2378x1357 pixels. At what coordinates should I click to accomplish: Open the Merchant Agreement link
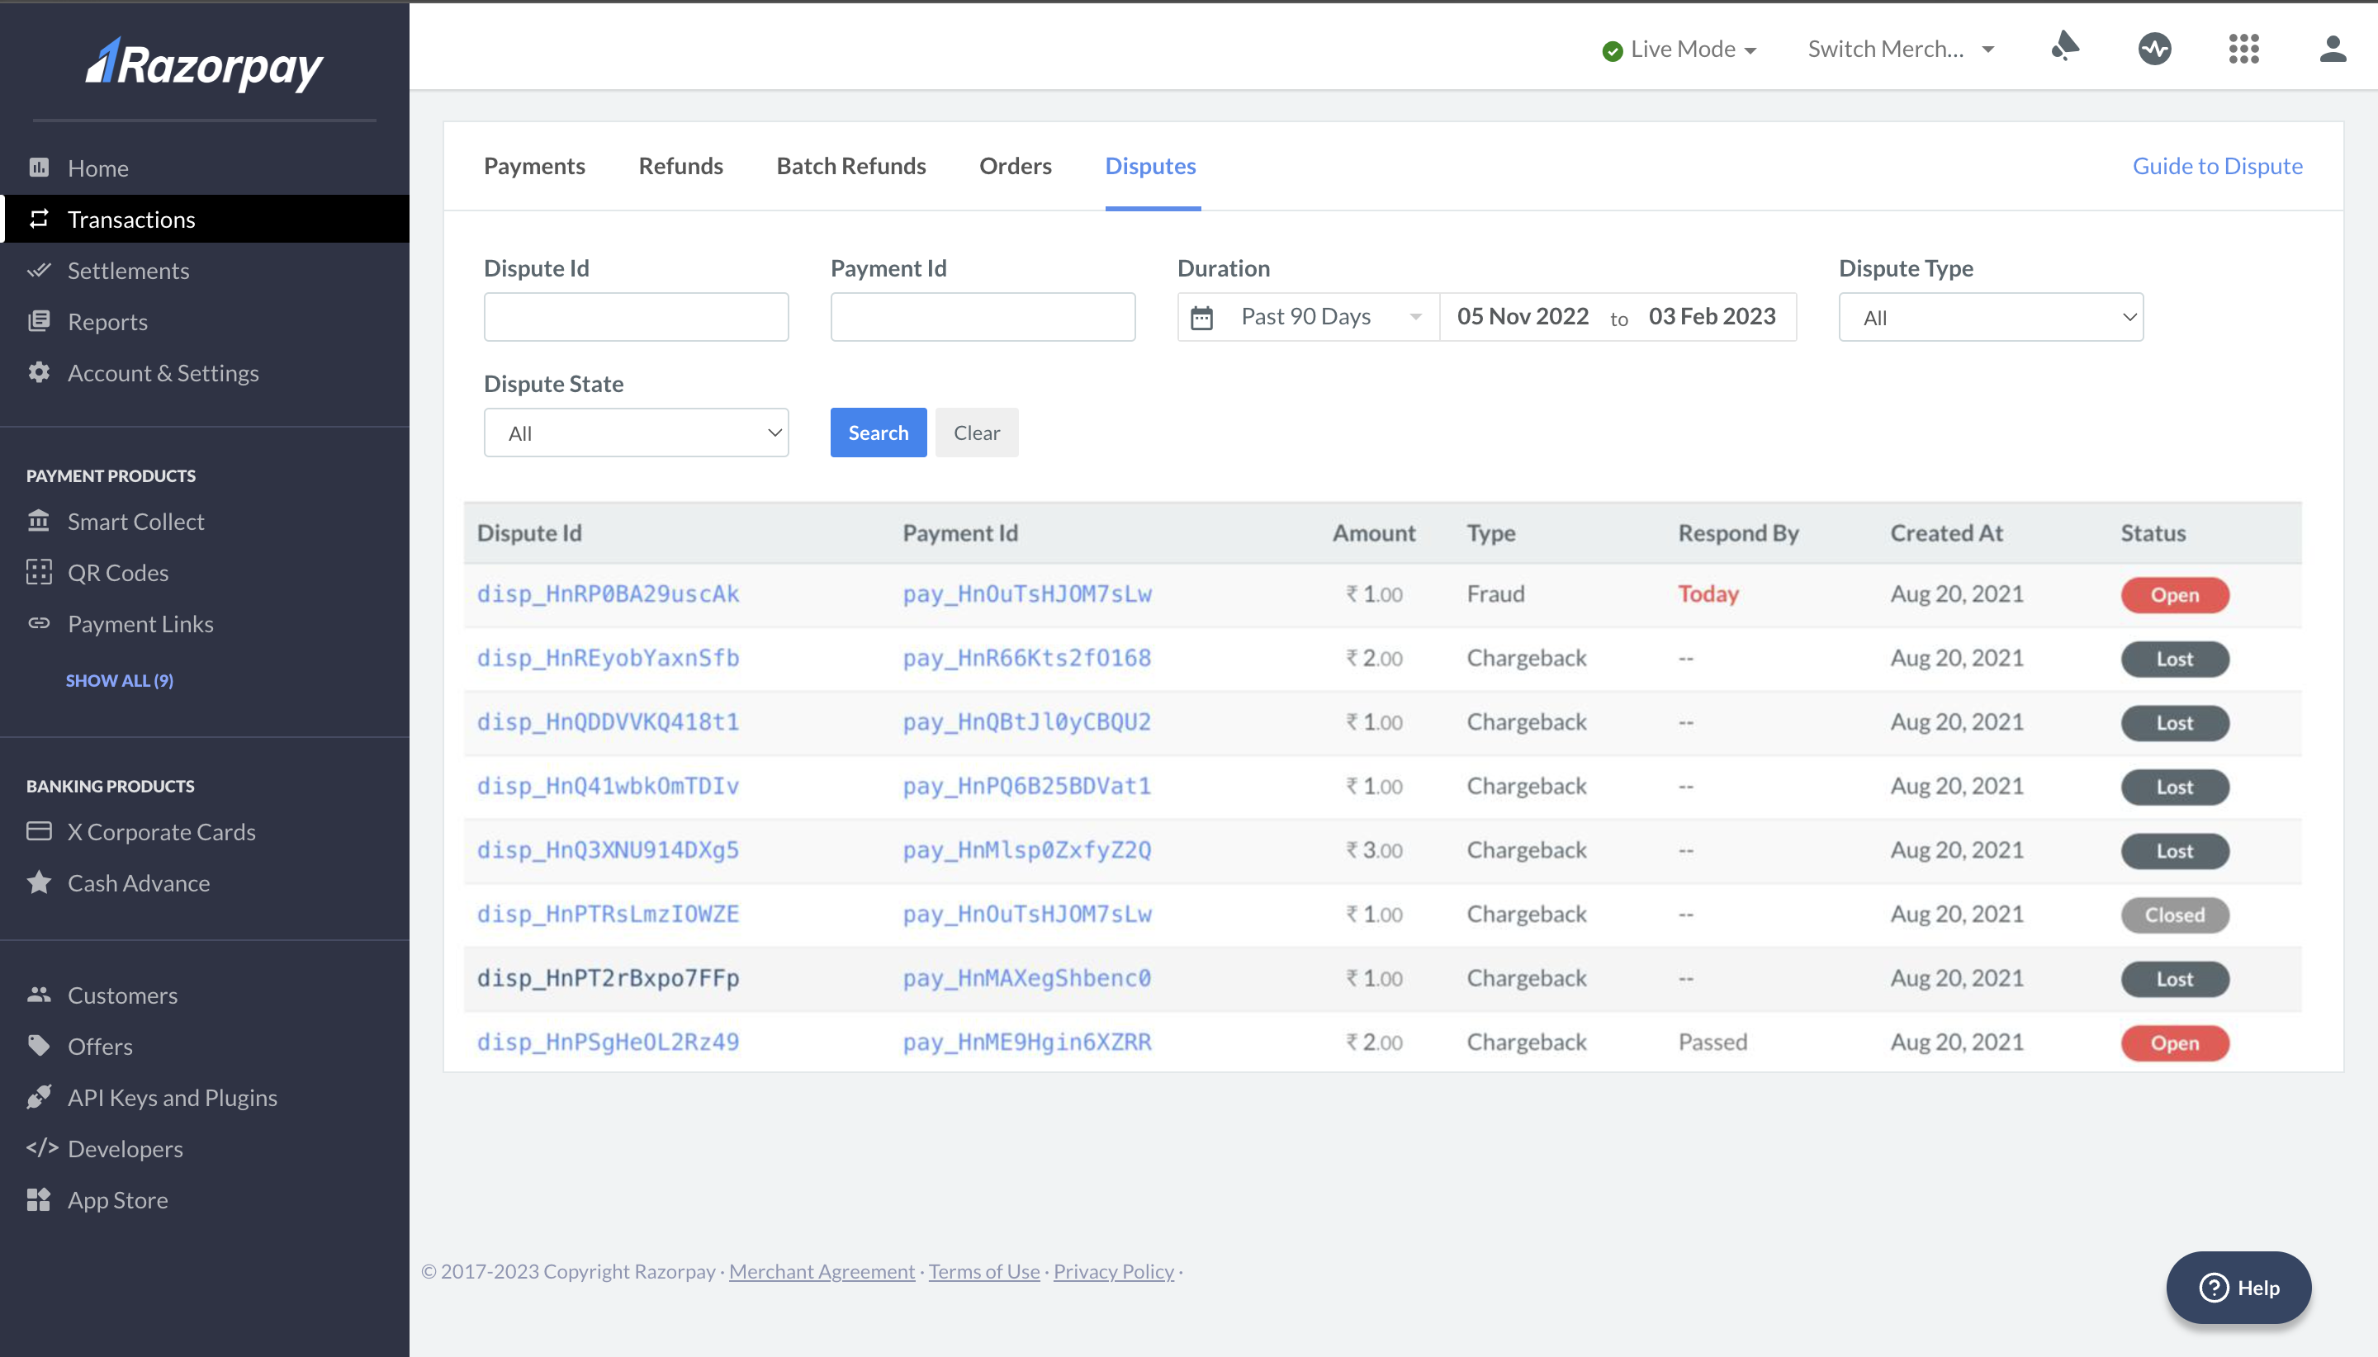point(822,1270)
